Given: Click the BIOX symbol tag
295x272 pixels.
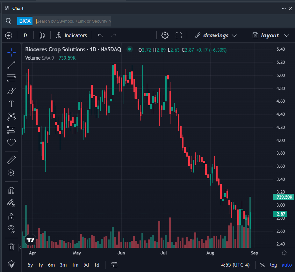Looking at the screenshot, I should pyautogui.click(x=25, y=21).
